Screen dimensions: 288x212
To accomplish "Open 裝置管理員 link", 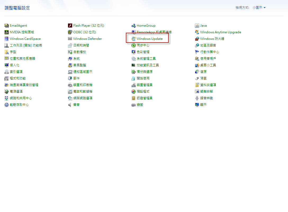I will [x=144, y=85].
